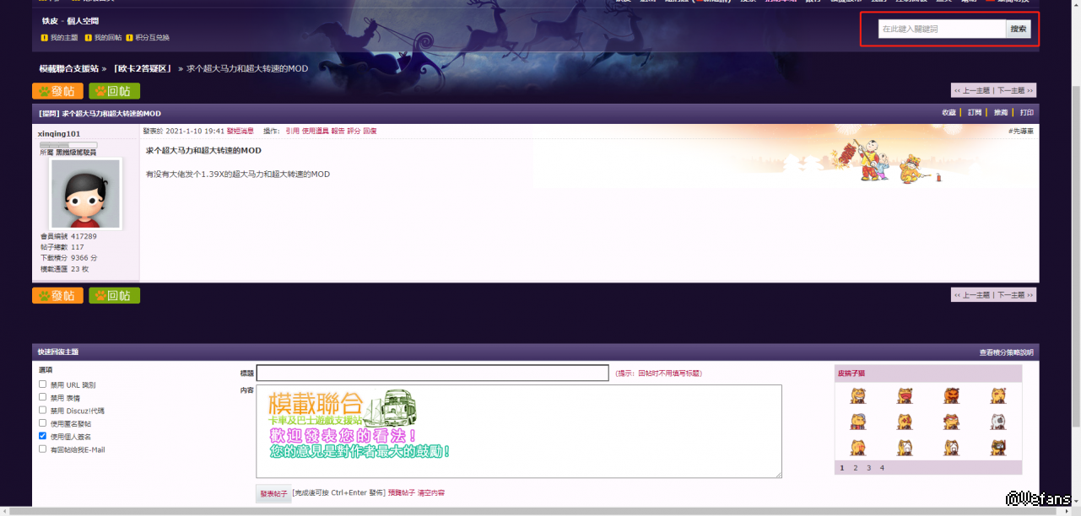Screen dimensions: 1081x516
Task: Click the top green 回帖 reply button
Action: pos(114,91)
